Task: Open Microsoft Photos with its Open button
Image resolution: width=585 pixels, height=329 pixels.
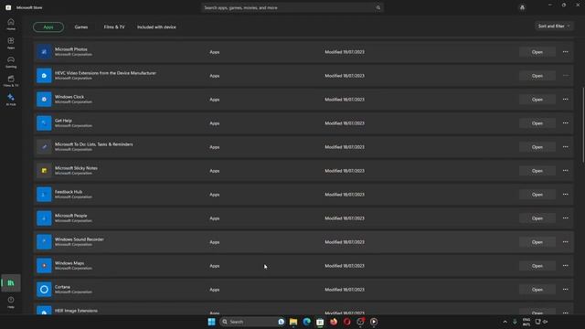Action: 537,52
